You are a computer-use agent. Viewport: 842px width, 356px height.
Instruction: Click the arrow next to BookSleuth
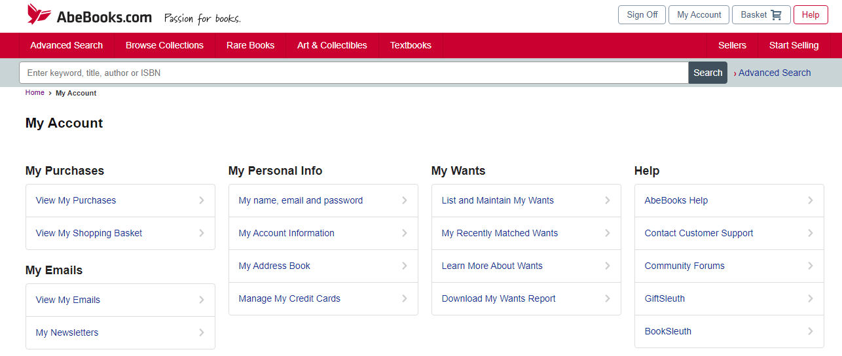click(811, 331)
